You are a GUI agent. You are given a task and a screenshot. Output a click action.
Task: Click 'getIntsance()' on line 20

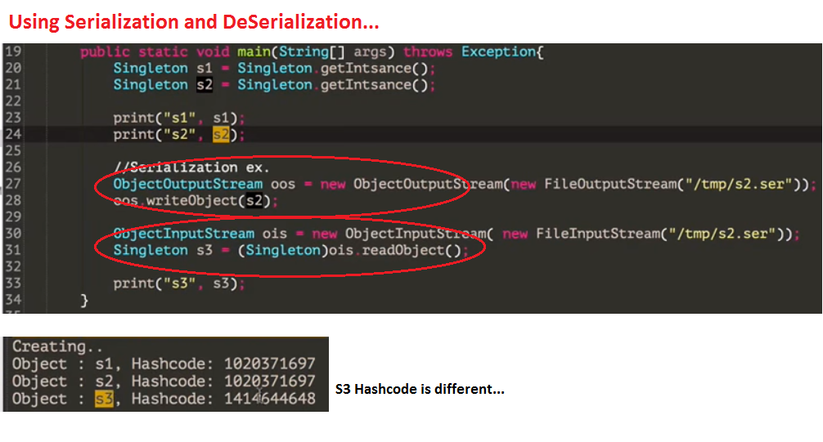[x=375, y=68]
